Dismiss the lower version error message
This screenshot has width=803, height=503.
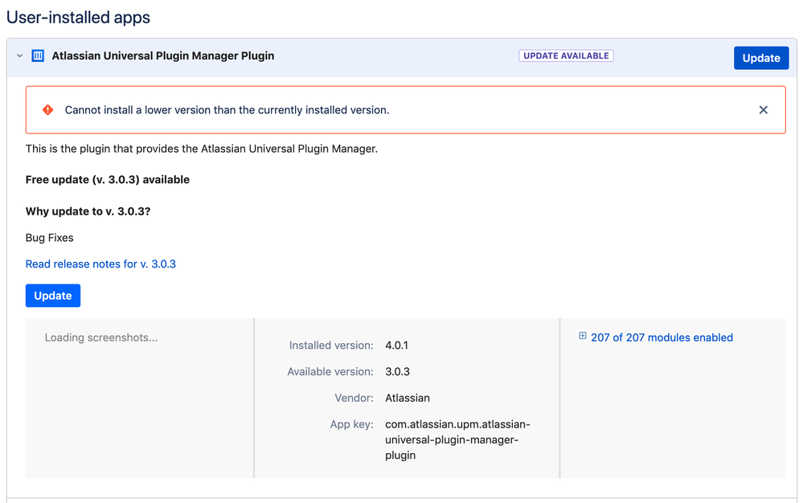tap(763, 110)
